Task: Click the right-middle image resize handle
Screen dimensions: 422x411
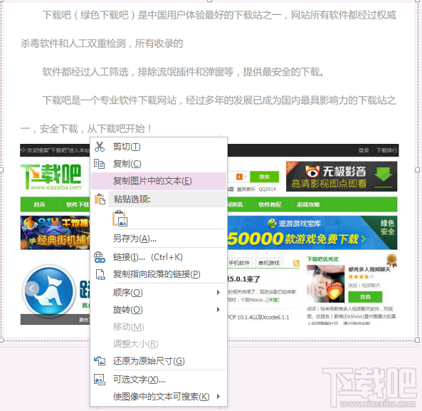Action: pyautogui.click(x=418, y=170)
